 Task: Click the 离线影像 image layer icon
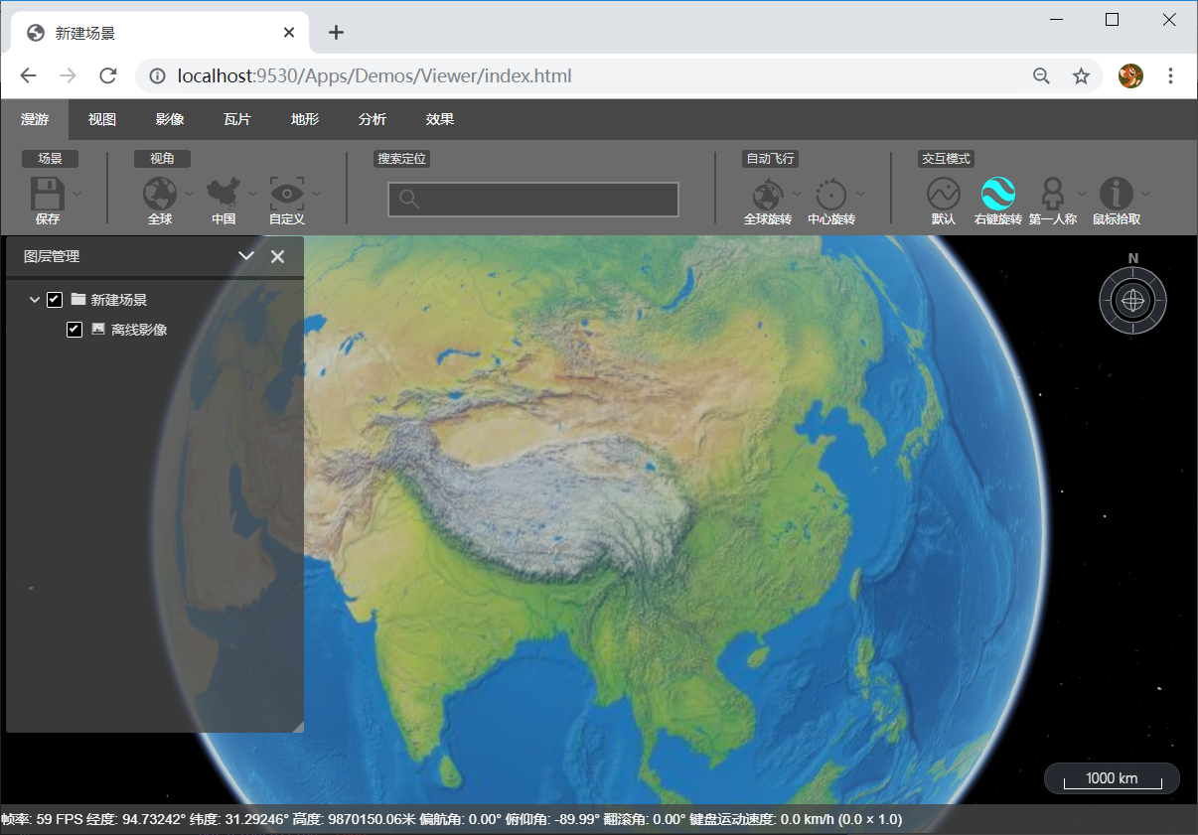click(98, 329)
